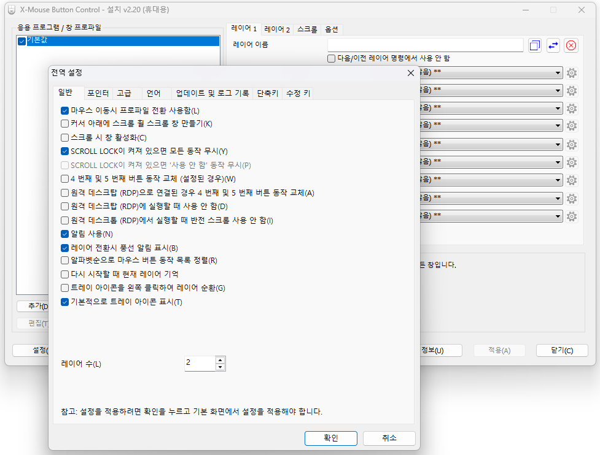The height and width of the screenshot is (455, 600).
Task: Check 원격 데스크탑 RDP 연결 버튼 동작 교체(A)
Action: (64, 193)
